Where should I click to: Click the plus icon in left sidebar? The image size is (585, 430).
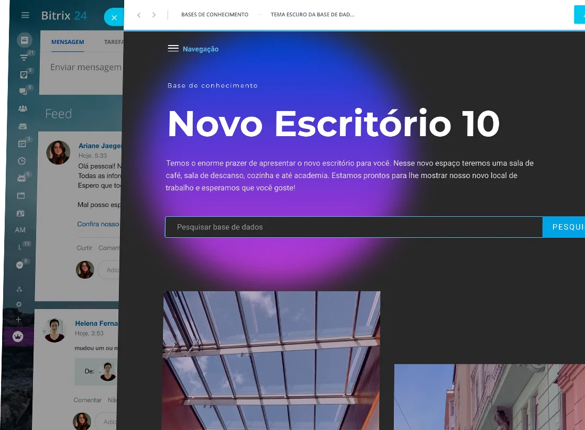click(x=18, y=319)
